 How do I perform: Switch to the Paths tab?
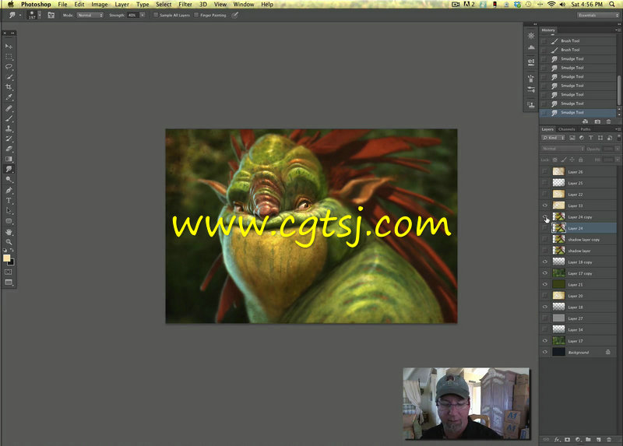pos(586,129)
